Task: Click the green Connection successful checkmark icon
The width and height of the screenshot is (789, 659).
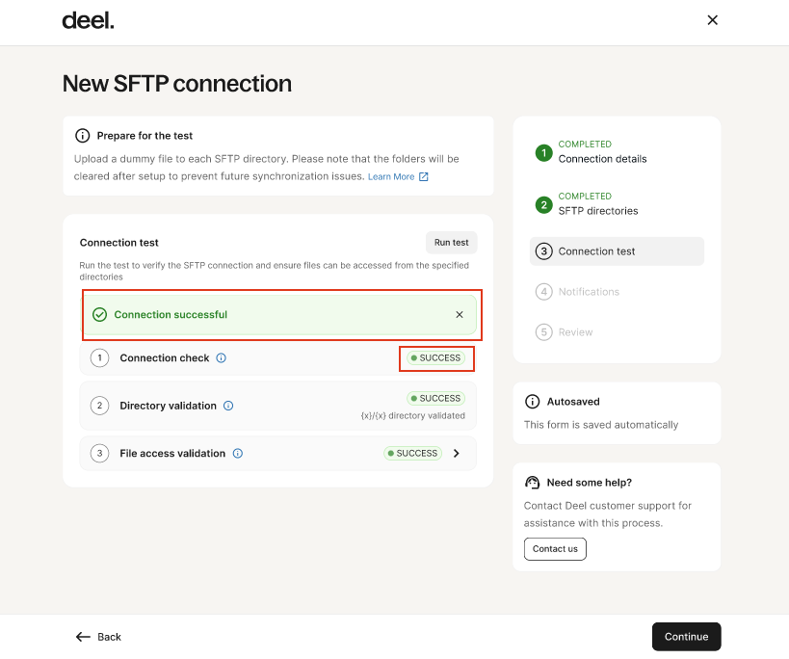Action: coord(99,315)
